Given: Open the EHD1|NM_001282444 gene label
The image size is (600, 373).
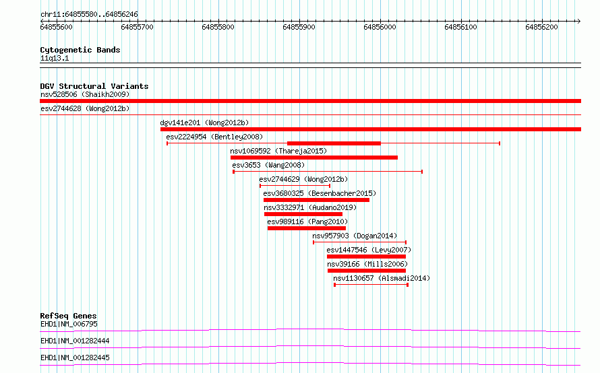Looking at the screenshot, I should pyautogui.click(x=75, y=341).
